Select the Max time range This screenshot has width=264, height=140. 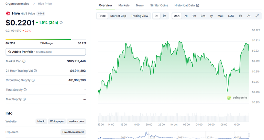coord(220,16)
